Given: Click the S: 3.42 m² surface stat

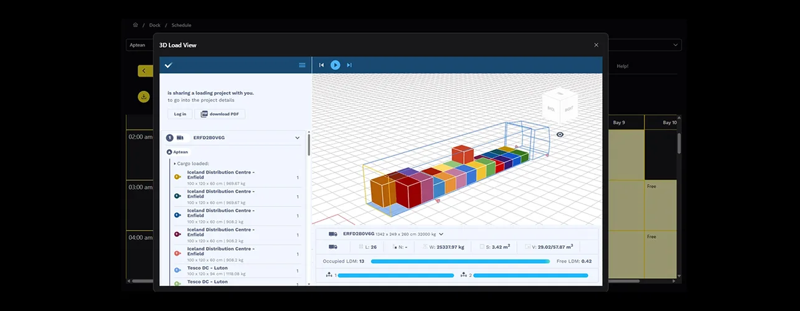Looking at the screenshot, I should (495, 247).
